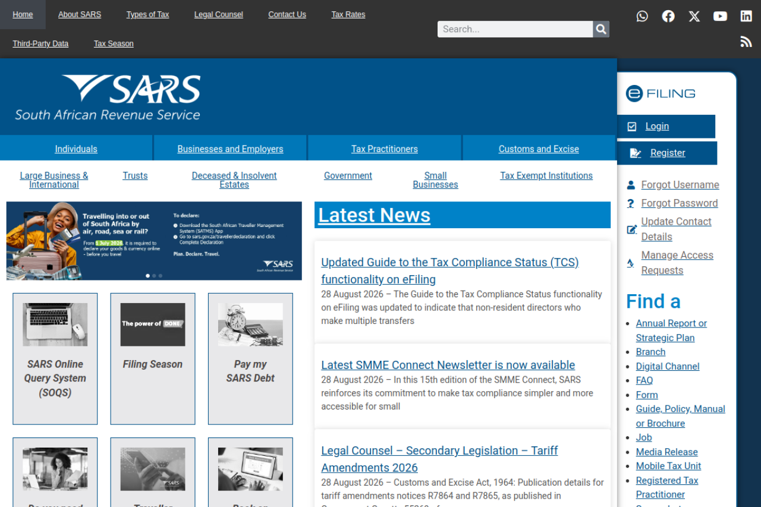Click the question mark icon beside Forgot Password
The width and height of the screenshot is (761, 507).
631,203
